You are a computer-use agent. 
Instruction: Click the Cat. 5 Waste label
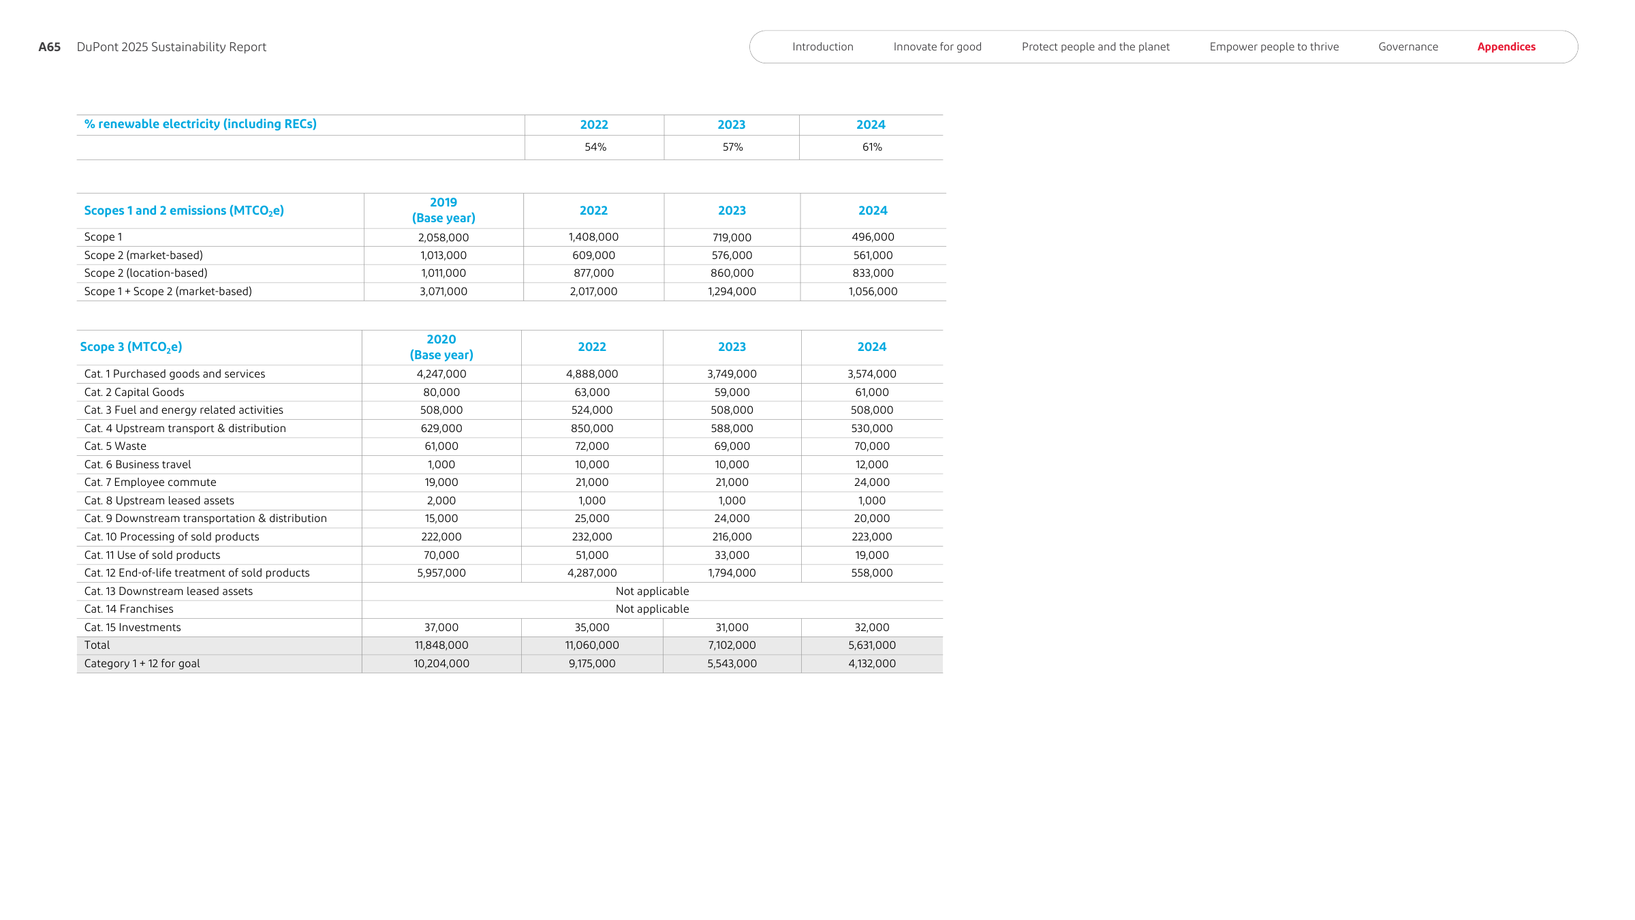(x=115, y=446)
